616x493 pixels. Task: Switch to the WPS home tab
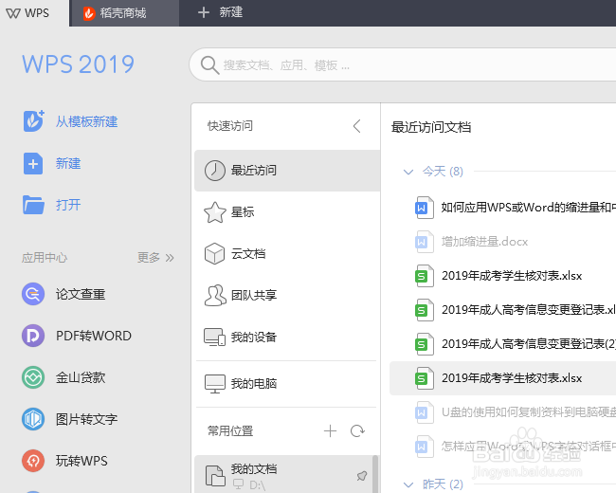click(x=34, y=13)
